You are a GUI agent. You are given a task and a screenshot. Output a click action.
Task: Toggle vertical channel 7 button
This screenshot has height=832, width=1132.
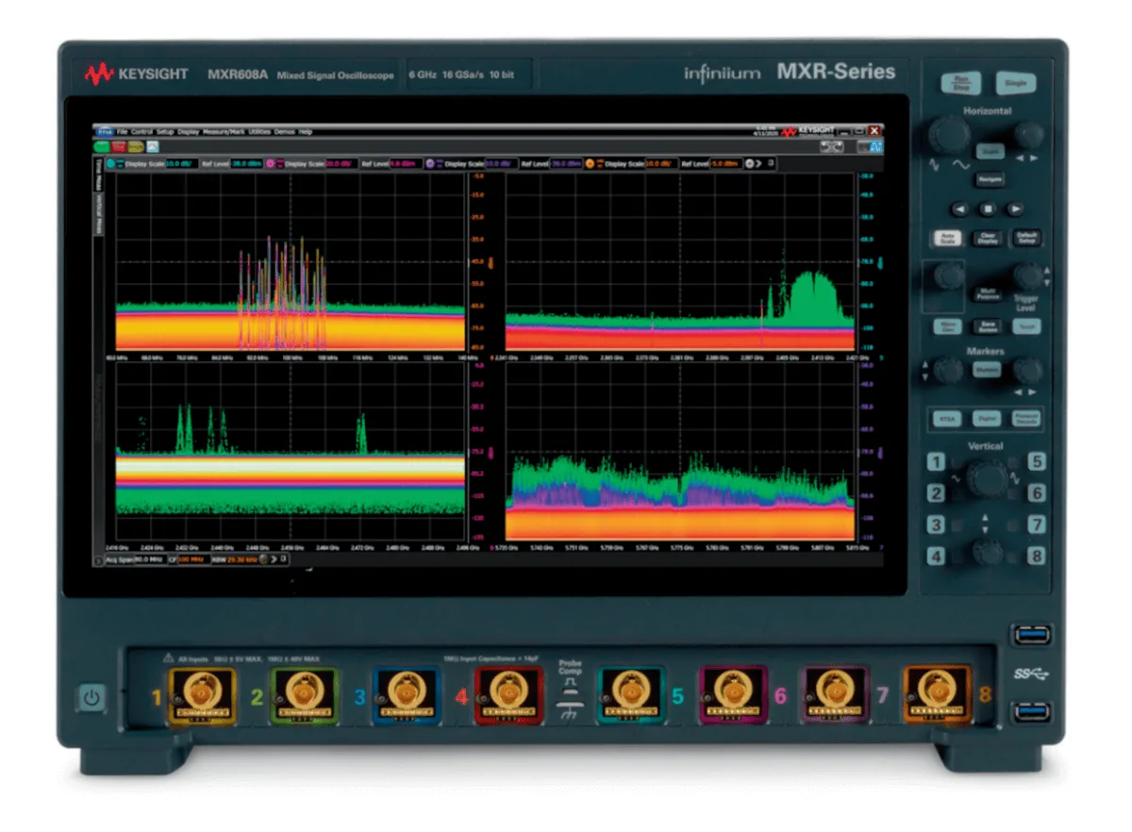coord(1037,524)
